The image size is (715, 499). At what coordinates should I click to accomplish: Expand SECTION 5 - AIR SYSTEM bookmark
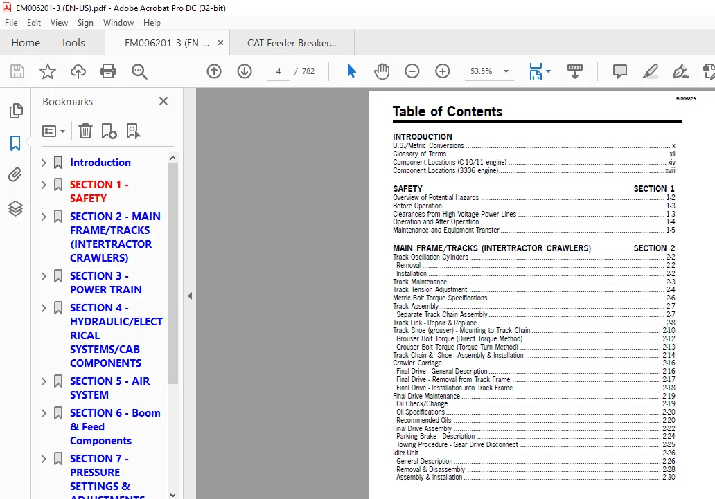click(44, 381)
